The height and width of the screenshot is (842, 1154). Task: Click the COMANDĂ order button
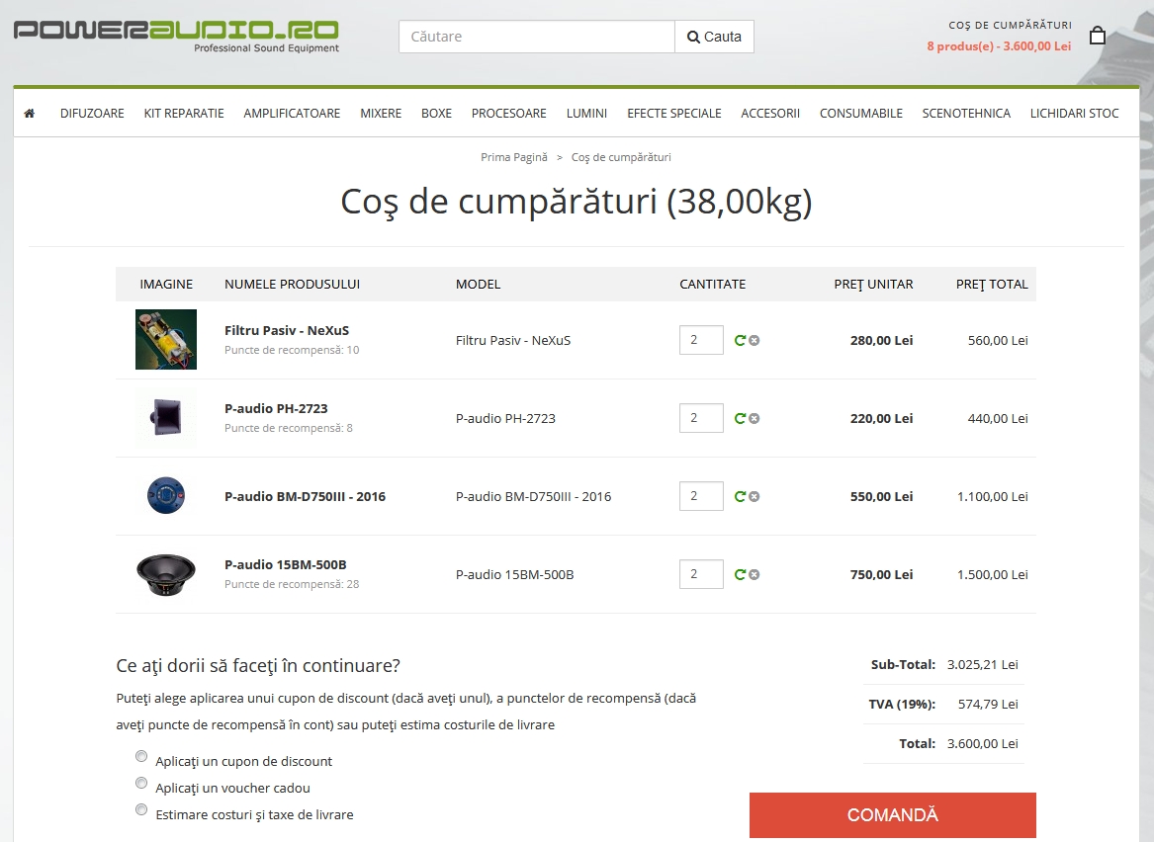[x=893, y=814]
